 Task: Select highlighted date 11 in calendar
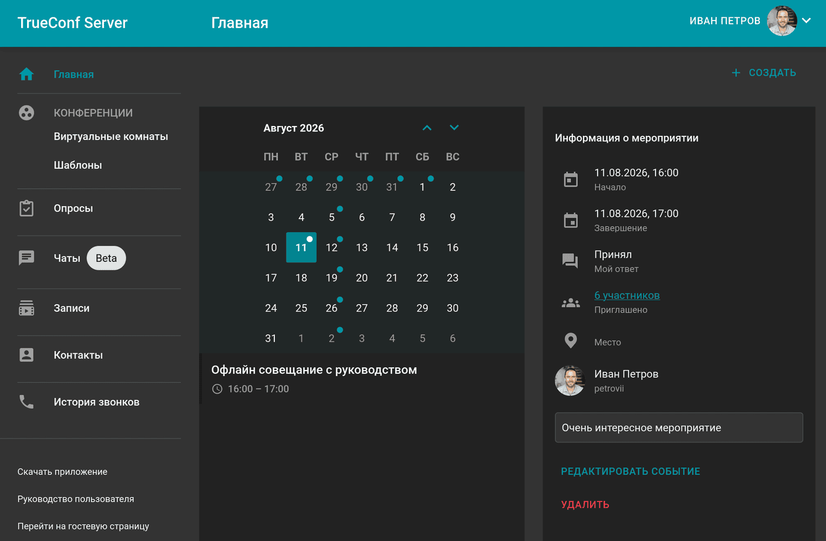tap(301, 247)
